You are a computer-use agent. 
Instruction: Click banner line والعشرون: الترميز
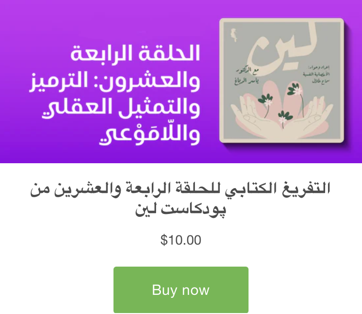click(115, 81)
